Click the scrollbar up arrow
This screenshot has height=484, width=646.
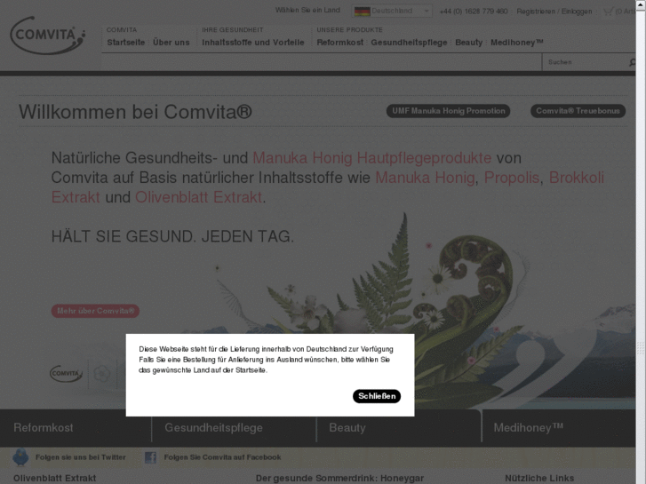(641, 4)
